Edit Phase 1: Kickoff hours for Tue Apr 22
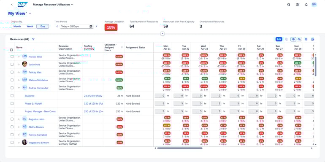Image resolution: width=325 pixels, height=162 pixels. point(179,103)
